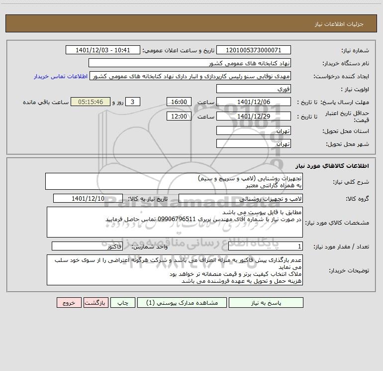Click the deadline time field 16:00
Viewport: 383px width, 371px height.
point(179,102)
